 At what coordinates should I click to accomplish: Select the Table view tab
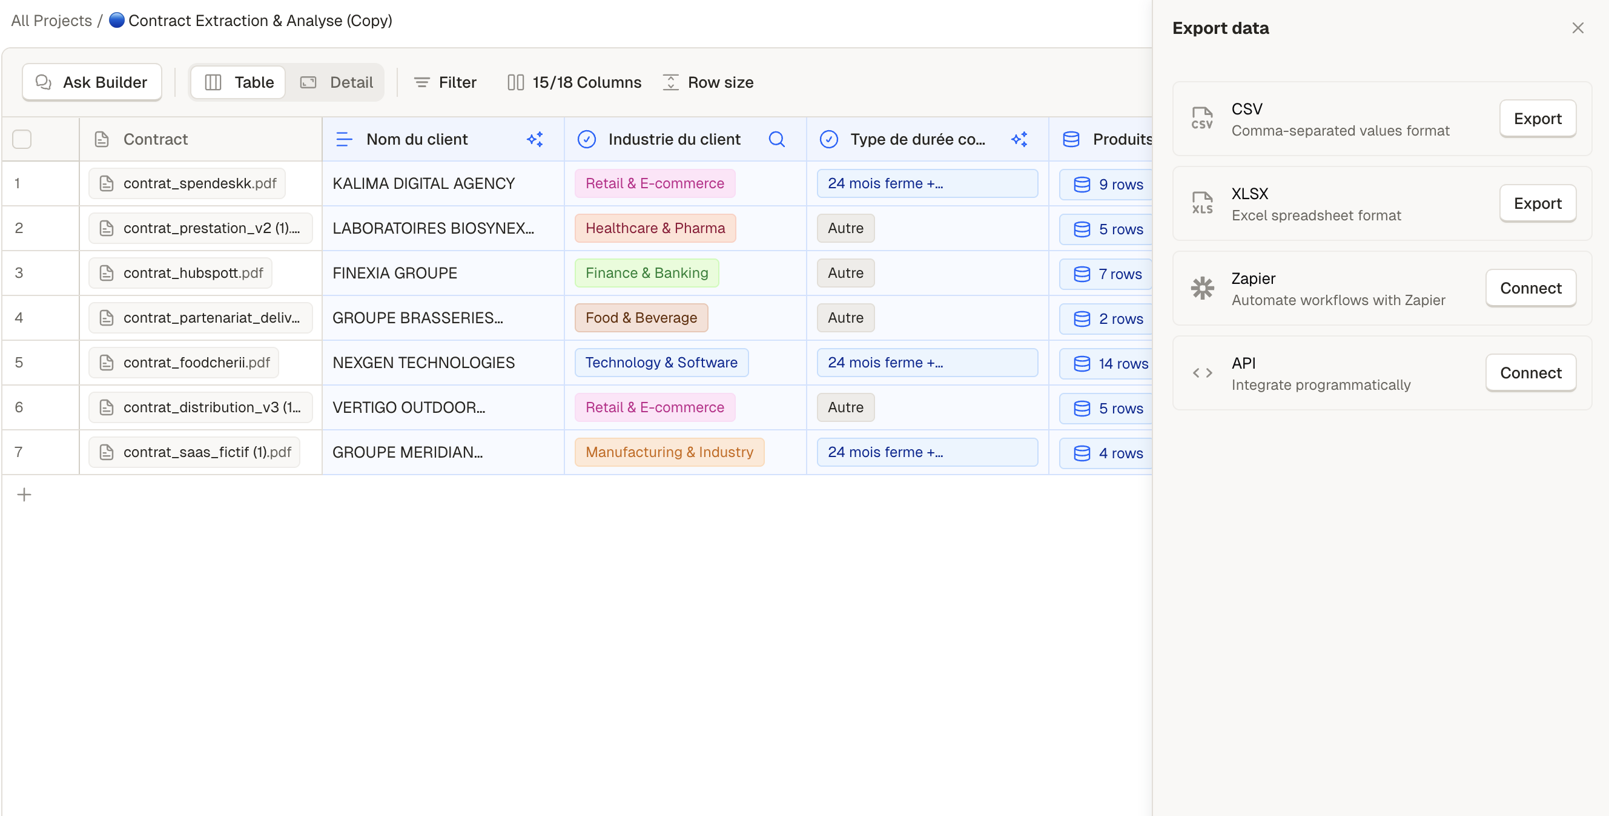click(239, 82)
